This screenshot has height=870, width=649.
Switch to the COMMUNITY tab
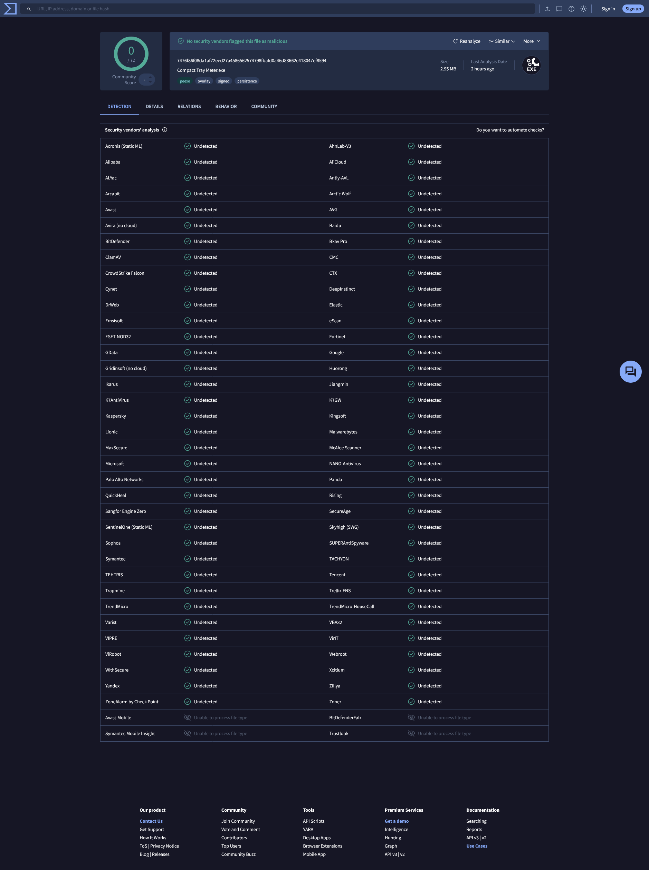tap(264, 106)
